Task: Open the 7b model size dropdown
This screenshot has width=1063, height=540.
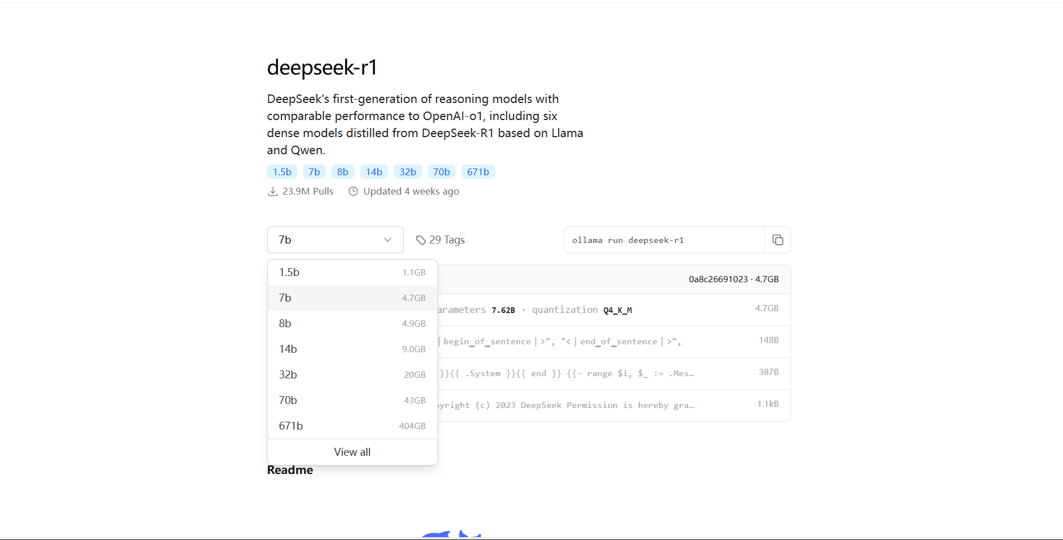Action: [x=335, y=240]
